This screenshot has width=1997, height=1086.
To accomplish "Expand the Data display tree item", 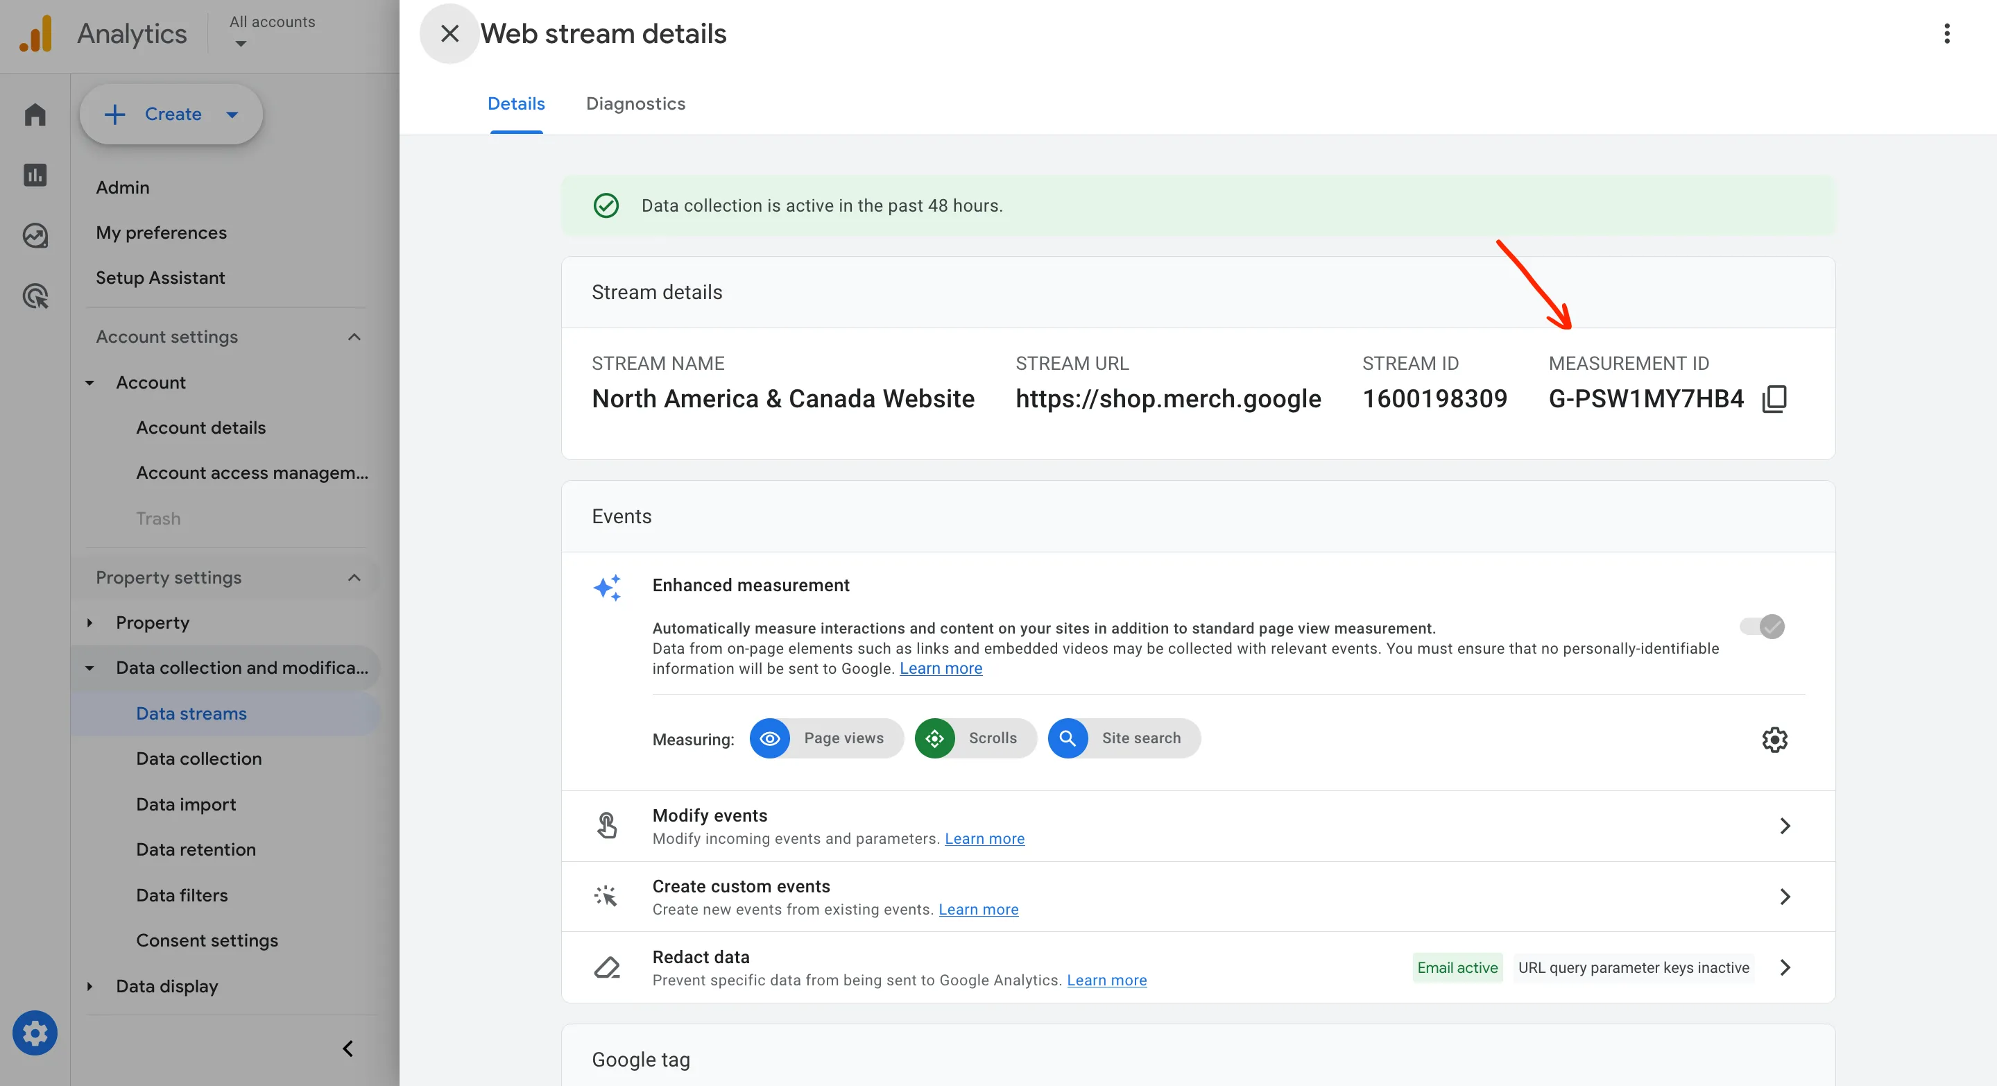I will [90, 986].
